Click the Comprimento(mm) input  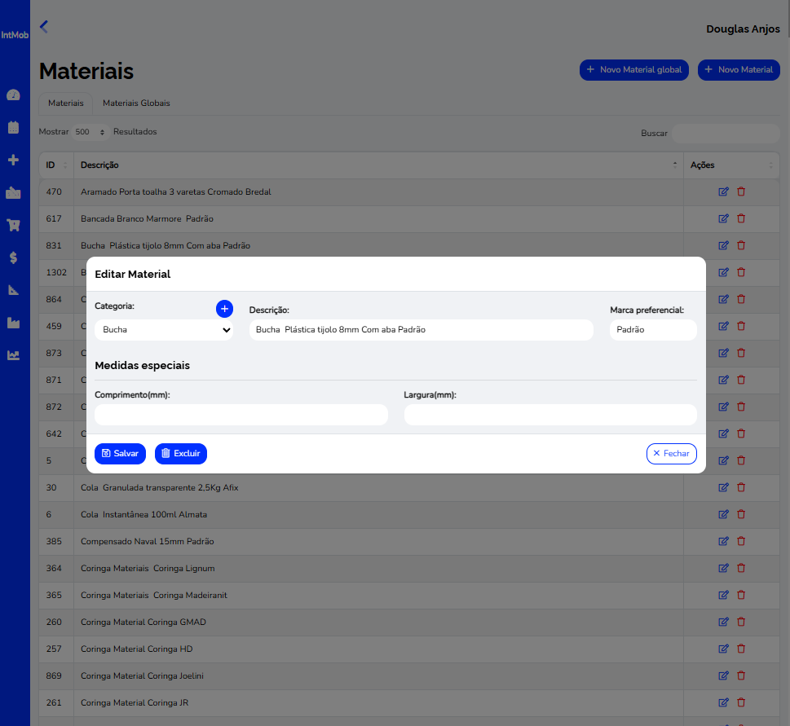pos(241,415)
